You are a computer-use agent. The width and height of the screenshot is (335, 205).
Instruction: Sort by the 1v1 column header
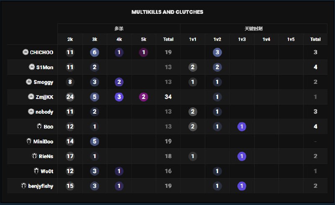[x=193, y=39]
